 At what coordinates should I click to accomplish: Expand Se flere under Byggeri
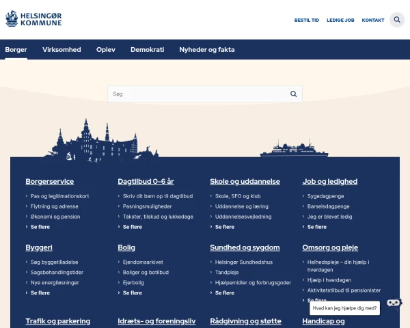40,293
